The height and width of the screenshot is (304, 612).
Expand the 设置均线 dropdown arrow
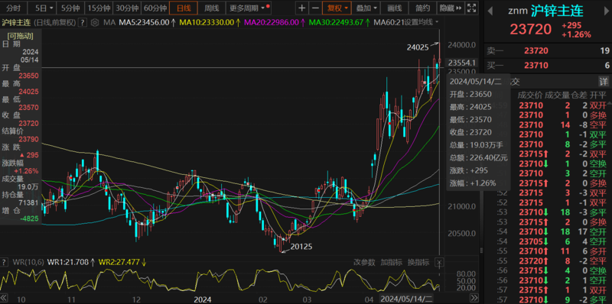436,22
